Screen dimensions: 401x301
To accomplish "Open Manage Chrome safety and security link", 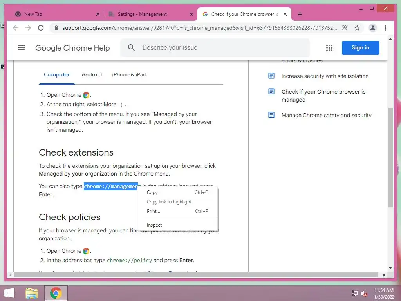I will click(326, 115).
